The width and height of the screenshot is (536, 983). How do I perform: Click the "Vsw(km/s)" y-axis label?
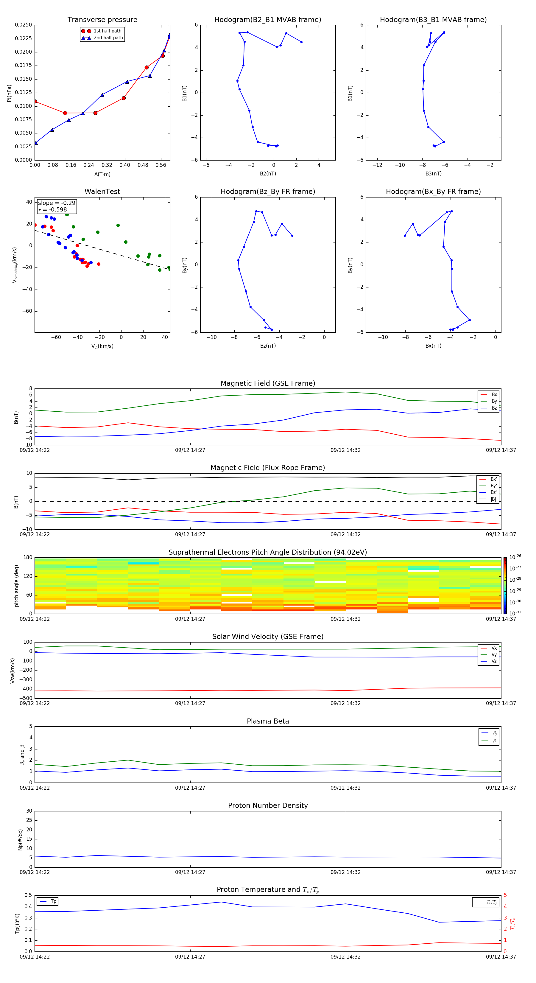coord(12,671)
